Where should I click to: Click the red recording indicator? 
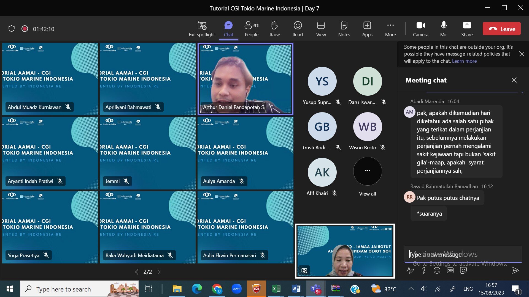coord(25,29)
